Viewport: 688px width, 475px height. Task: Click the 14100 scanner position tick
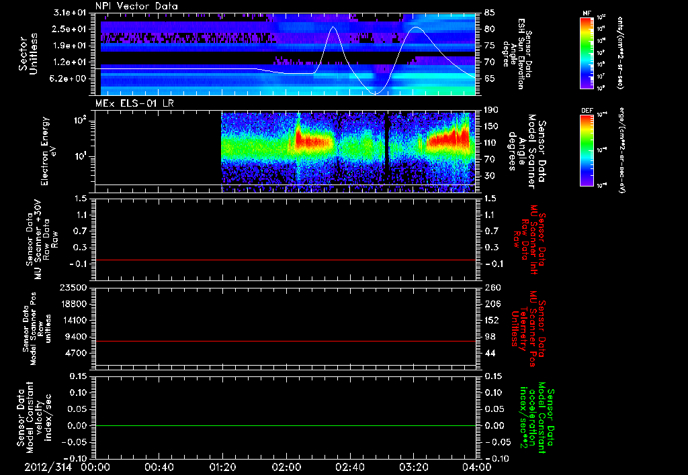point(73,320)
